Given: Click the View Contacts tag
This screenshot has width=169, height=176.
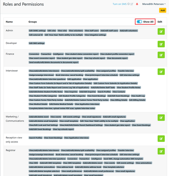Looking at the screenshot, I should [x=119, y=92].
